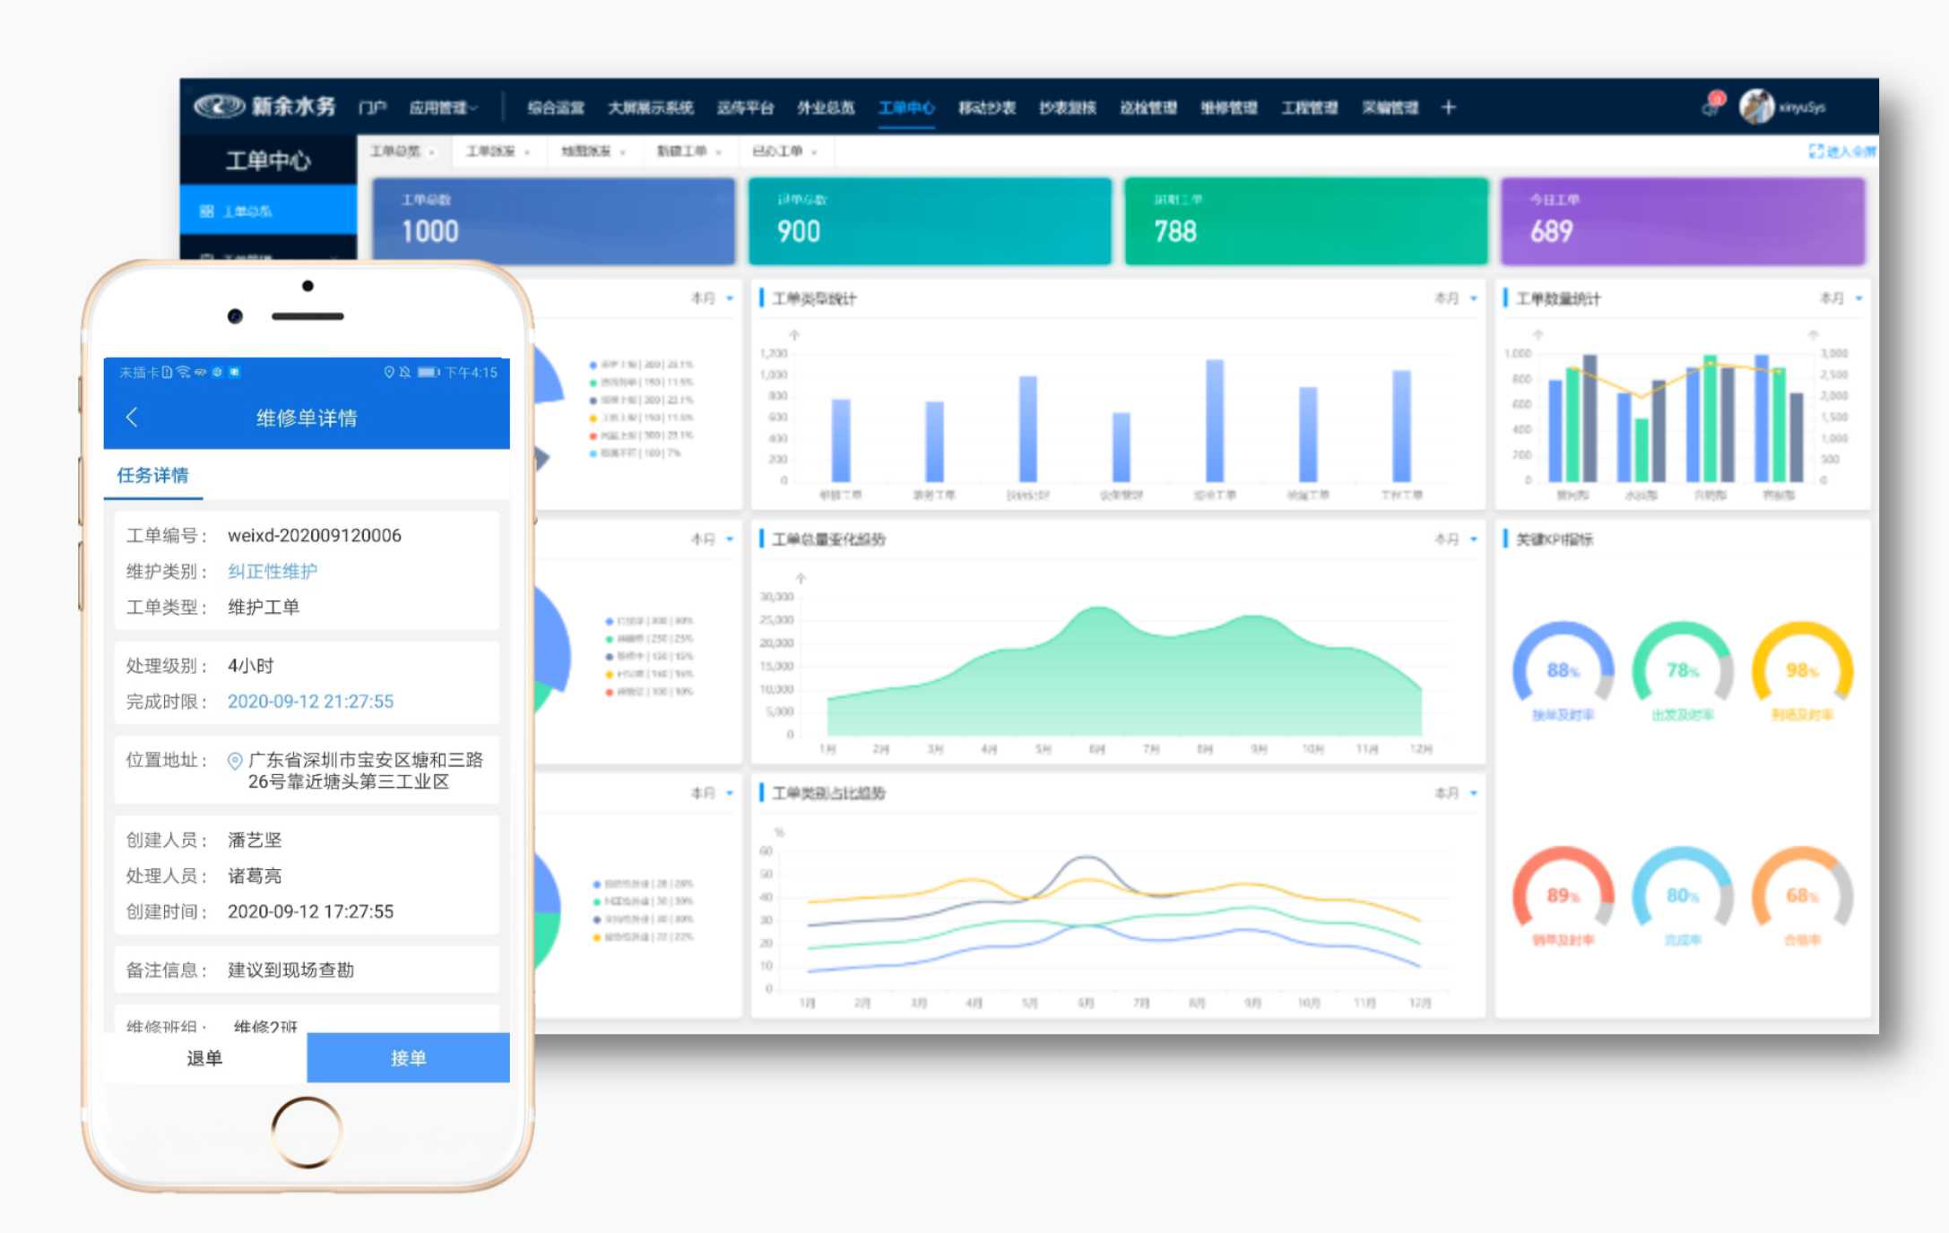Open 大屏展示系统 in the top navigation
Screen dimensions: 1949x1233
pos(651,108)
